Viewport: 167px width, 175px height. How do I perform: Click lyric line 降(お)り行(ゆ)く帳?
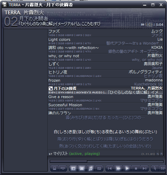pos(105,139)
